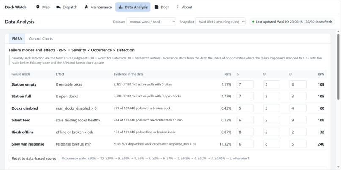Edit Detection field for Slow van response
This screenshot has width=341, height=170.
point(298,144)
